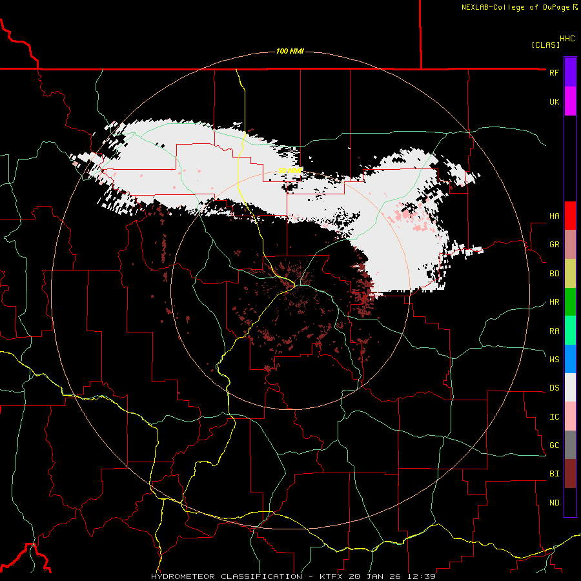This screenshot has width=581, height=581.
Task: Click the [CLAS] legend heading
Action: coord(545,45)
